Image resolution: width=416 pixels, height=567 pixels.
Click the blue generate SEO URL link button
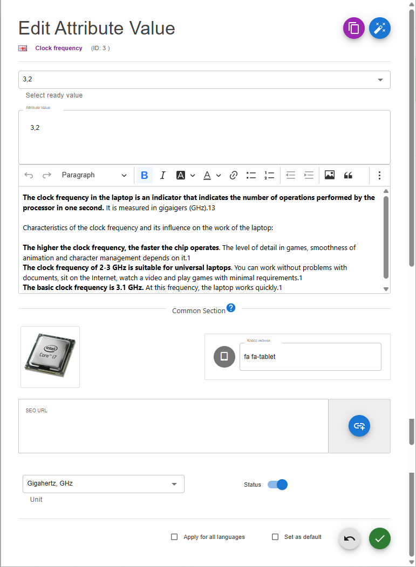click(x=359, y=426)
